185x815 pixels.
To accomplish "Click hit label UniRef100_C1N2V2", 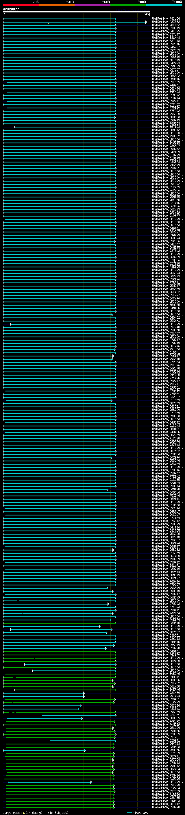I will point(166,95).
